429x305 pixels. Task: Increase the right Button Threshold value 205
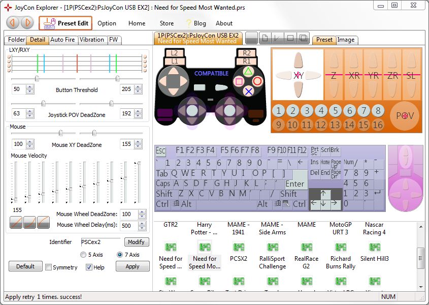click(x=138, y=87)
